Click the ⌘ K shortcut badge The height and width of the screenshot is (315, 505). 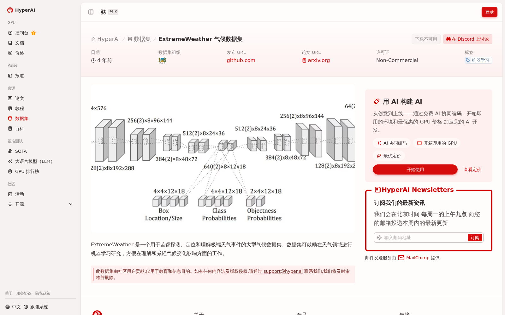[113, 12]
